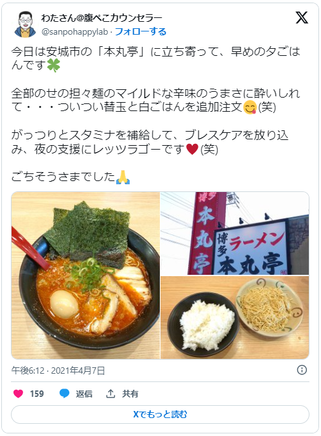Like the tweet with heart icon
Screen dimensions: 321x436
coord(19,394)
